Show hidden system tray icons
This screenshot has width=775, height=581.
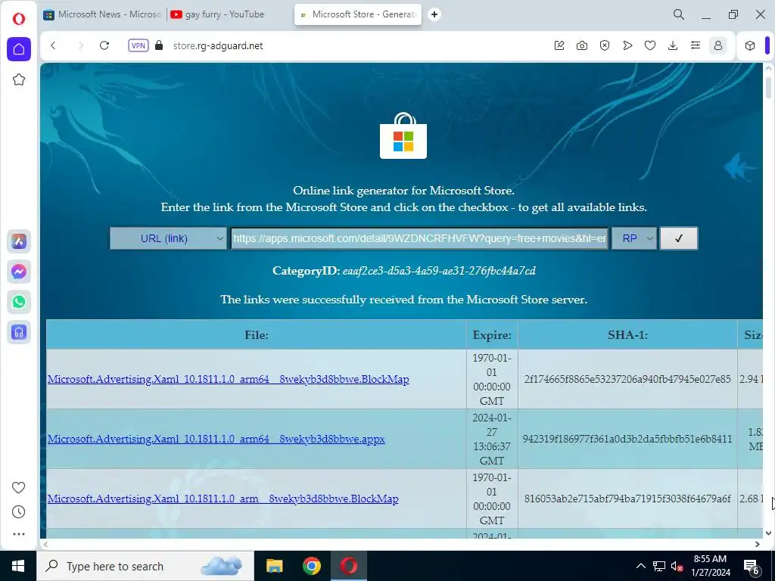pyautogui.click(x=640, y=566)
